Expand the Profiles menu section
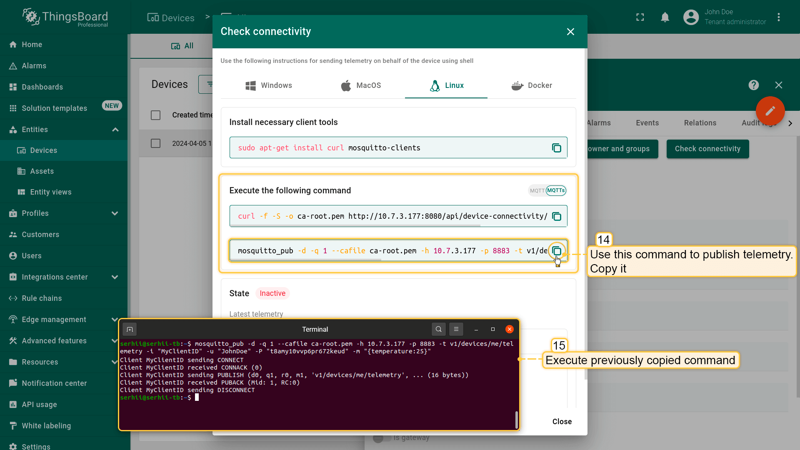This screenshot has height=450, width=800. tap(115, 213)
